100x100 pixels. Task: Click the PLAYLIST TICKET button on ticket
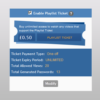[x=59, y=37]
